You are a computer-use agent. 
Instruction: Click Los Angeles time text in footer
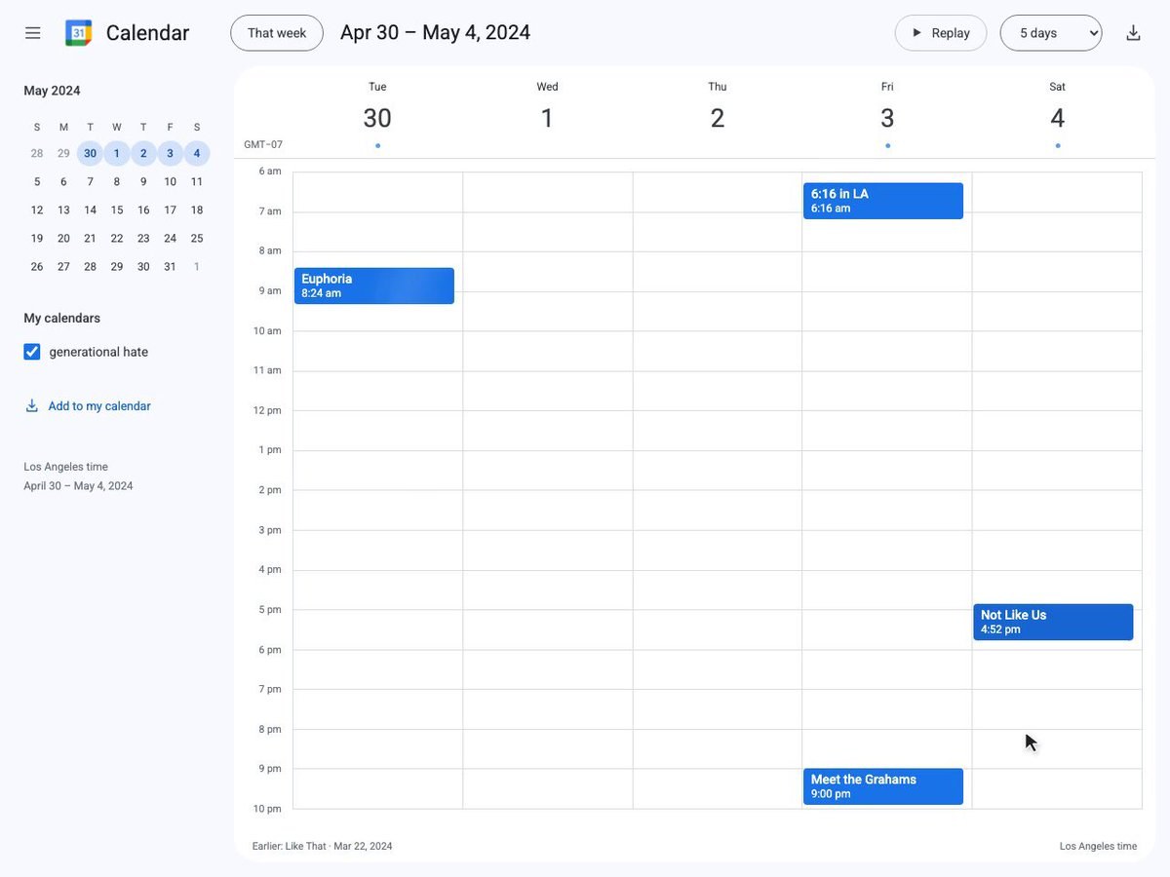1098,846
